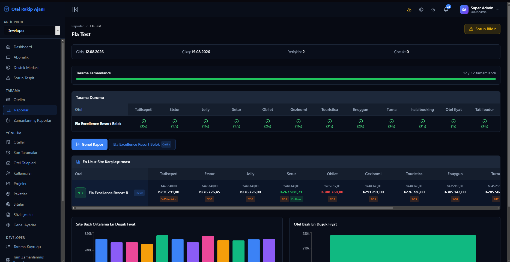Image resolution: width=510 pixels, height=262 pixels.
Task: Click the comparison table horizontal scrollbar
Action: pos(234,208)
